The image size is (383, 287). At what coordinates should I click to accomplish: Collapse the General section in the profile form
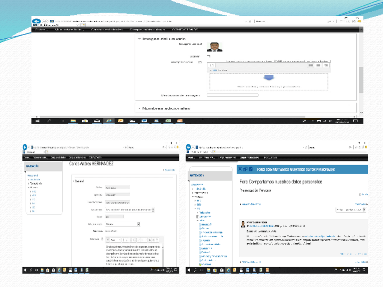click(74, 181)
